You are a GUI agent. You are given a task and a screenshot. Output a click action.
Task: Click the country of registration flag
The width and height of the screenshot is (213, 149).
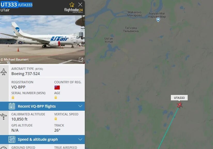[x=57, y=87]
